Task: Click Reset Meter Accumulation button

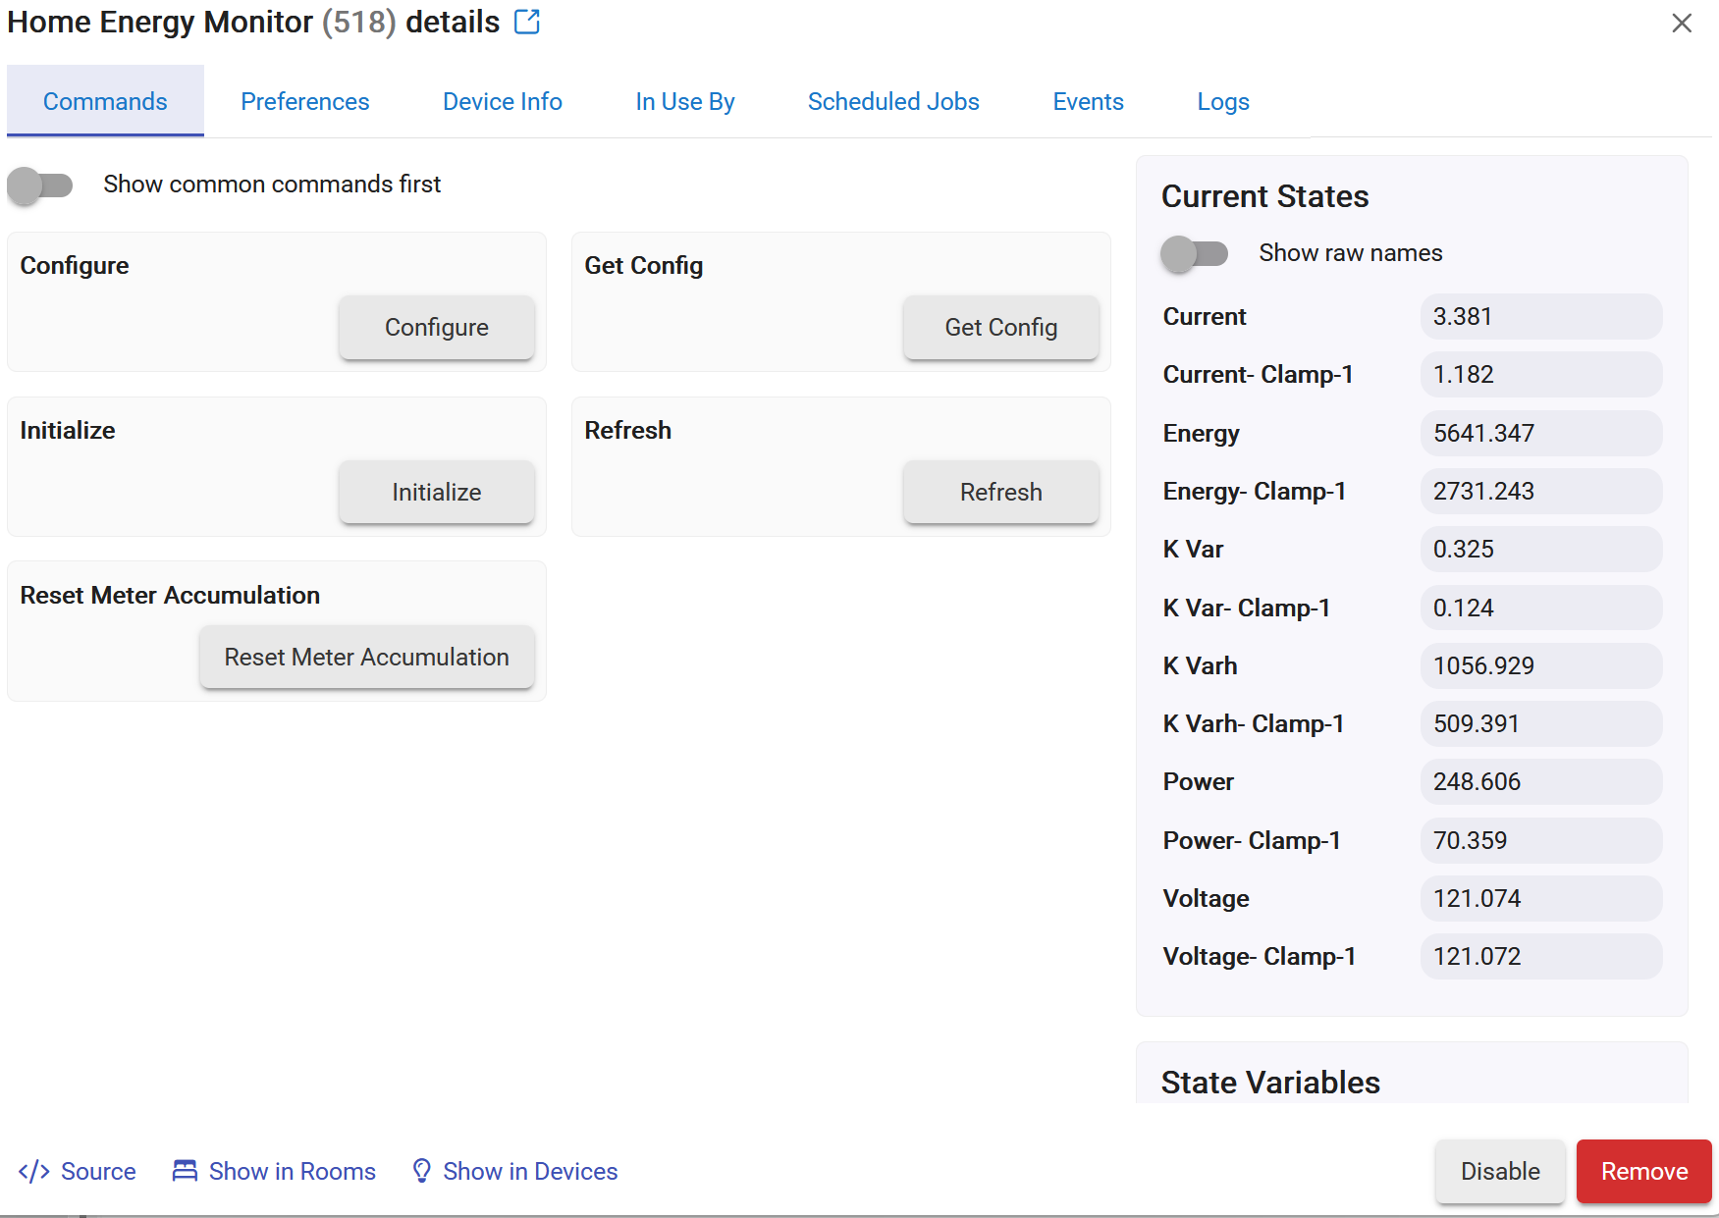Action: coord(367,658)
